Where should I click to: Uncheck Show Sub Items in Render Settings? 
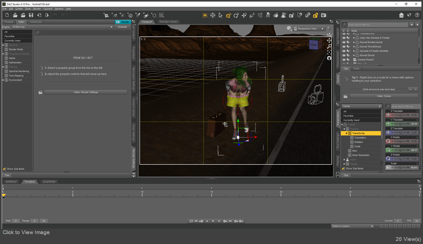tap(4, 169)
